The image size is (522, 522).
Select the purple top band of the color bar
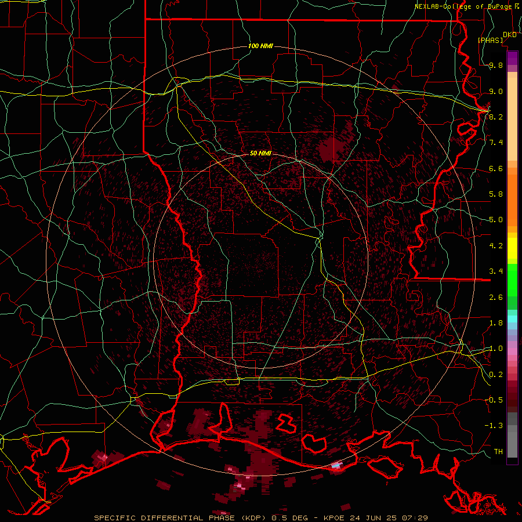click(x=512, y=58)
